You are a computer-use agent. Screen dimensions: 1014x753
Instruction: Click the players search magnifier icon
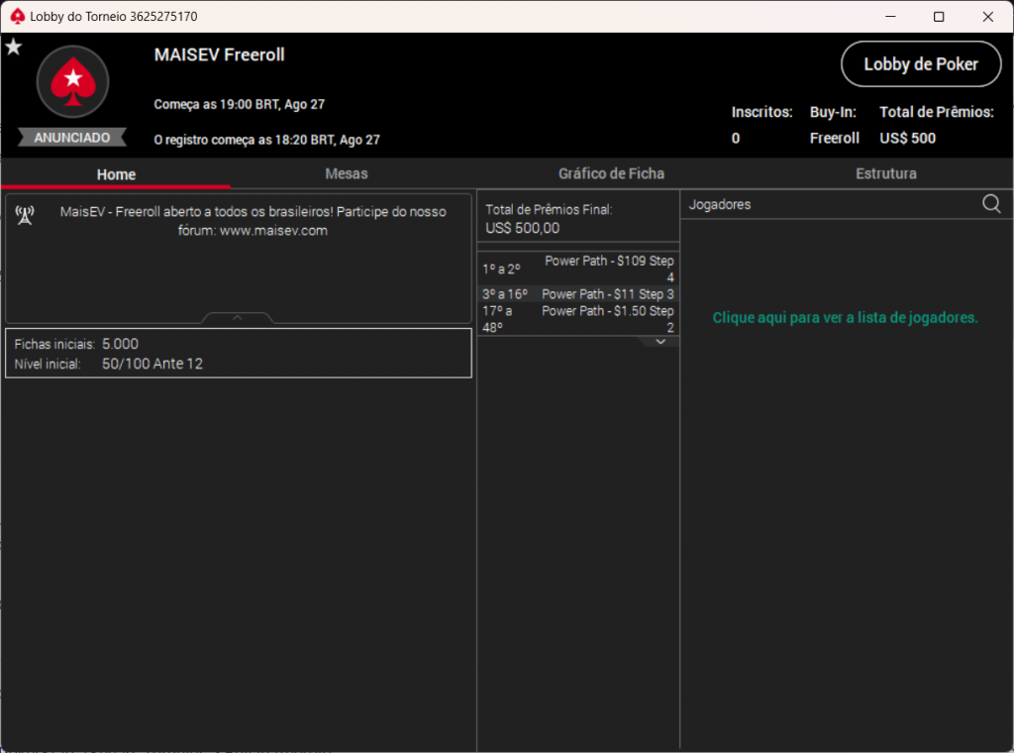click(991, 204)
